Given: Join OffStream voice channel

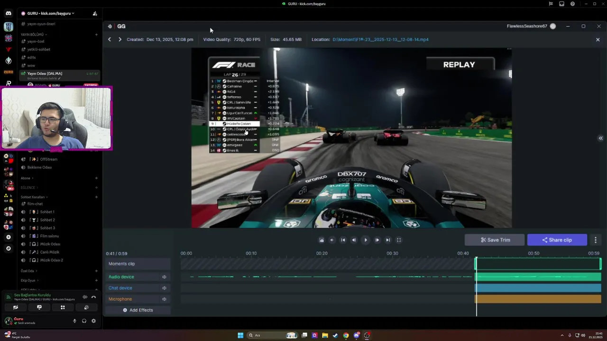Looking at the screenshot, I should click(x=48, y=159).
